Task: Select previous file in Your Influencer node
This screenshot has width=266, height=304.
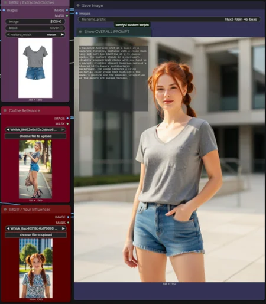Action: (8, 228)
